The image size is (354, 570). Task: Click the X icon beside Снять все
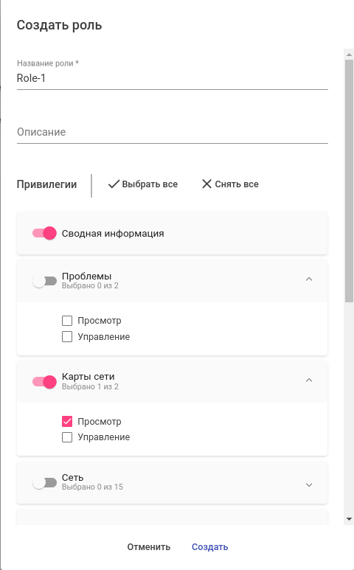tap(206, 184)
